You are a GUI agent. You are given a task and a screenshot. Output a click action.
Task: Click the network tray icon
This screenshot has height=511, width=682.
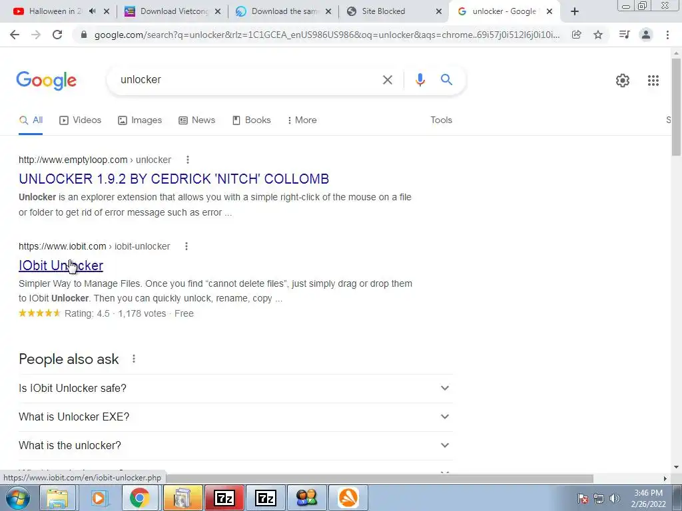click(x=599, y=498)
